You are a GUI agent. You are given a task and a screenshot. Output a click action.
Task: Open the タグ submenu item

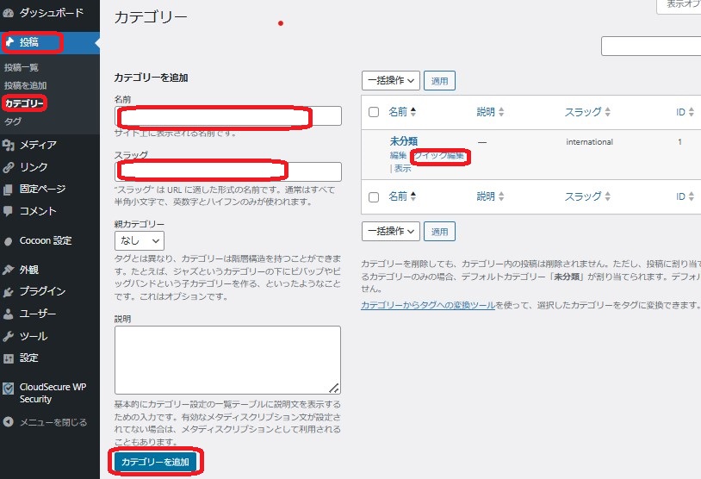(13, 121)
